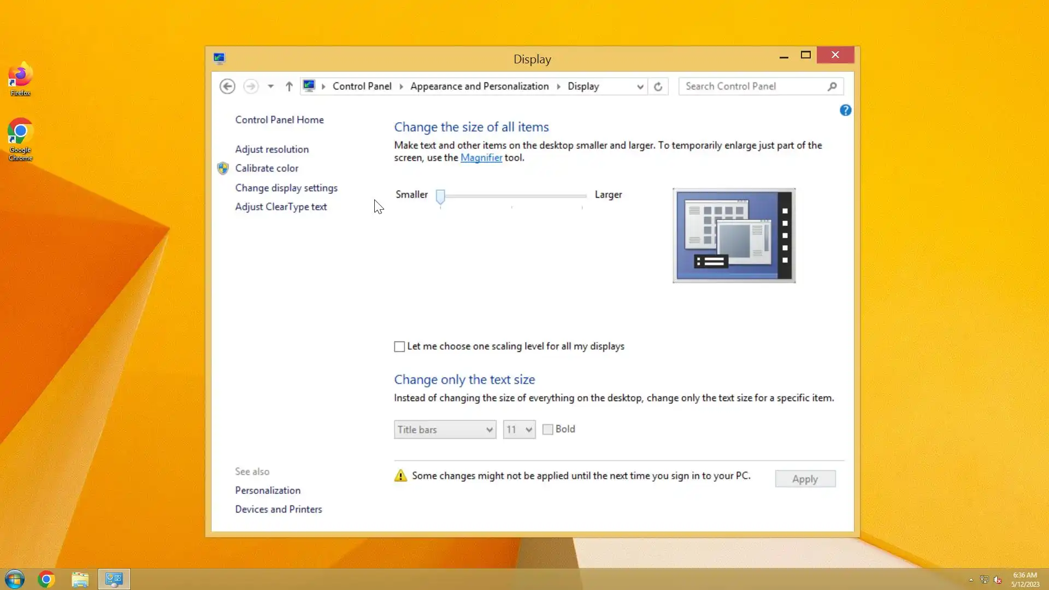Open the recent locations dropdown arrow

pos(270,86)
